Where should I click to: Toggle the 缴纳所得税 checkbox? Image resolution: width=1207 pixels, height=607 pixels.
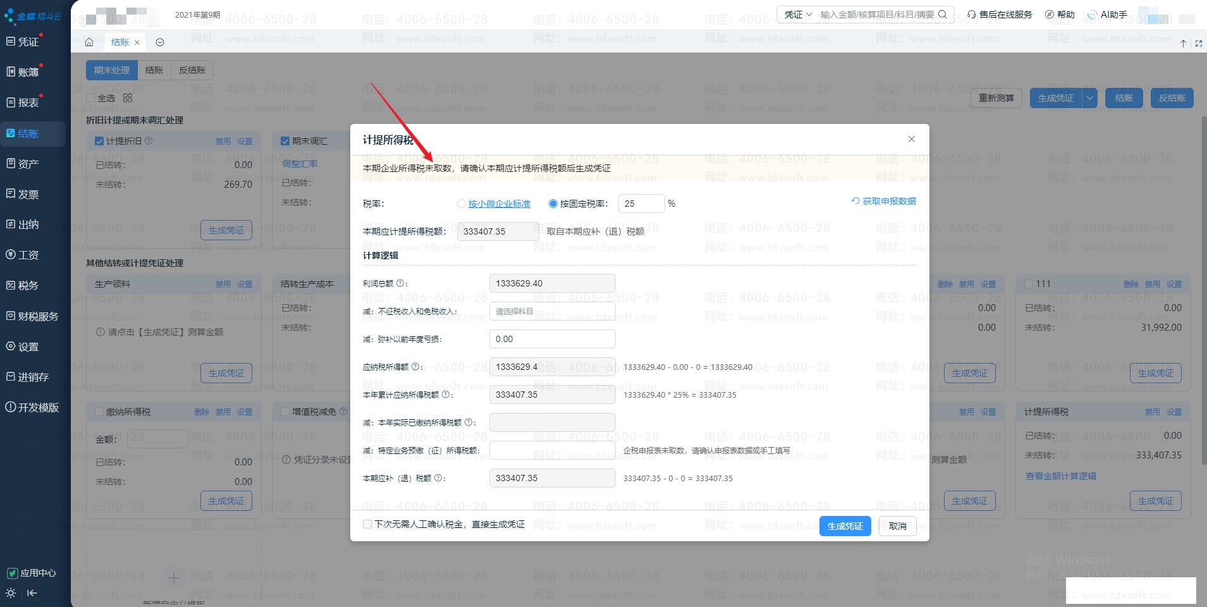99,412
